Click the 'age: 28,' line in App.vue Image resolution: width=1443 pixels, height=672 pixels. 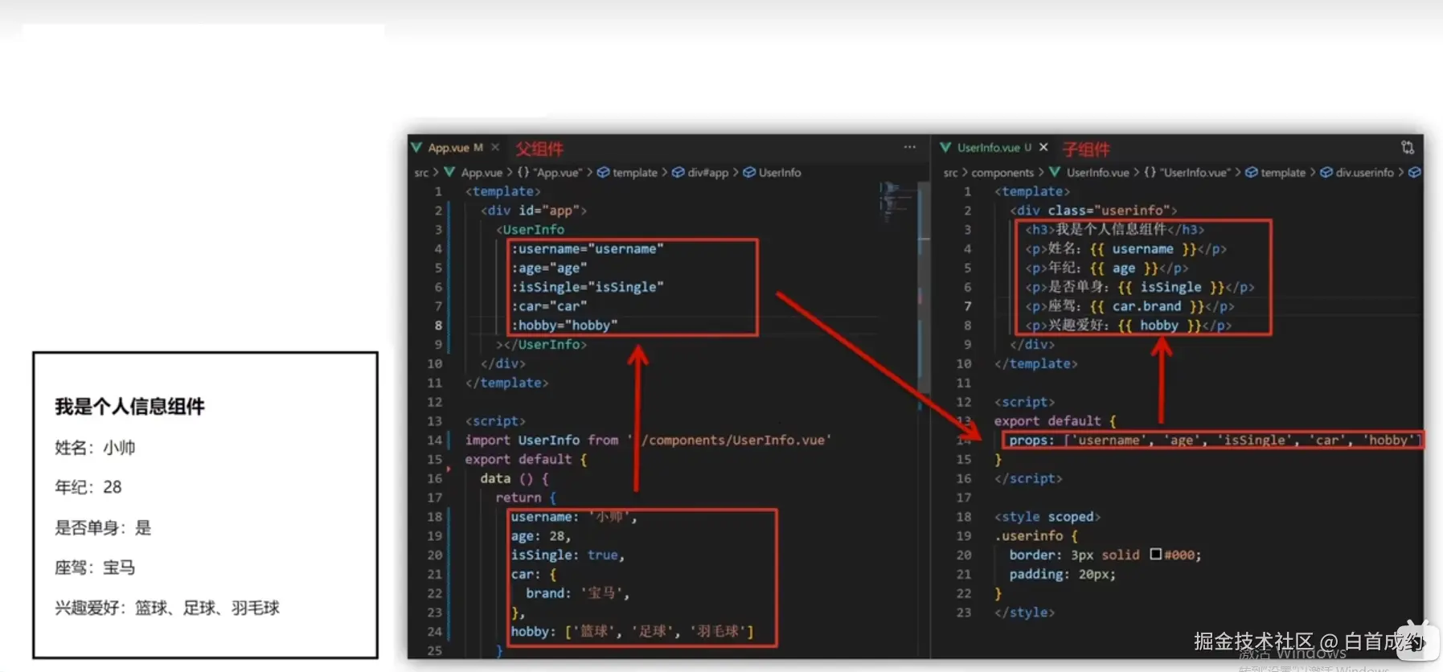[x=541, y=536]
